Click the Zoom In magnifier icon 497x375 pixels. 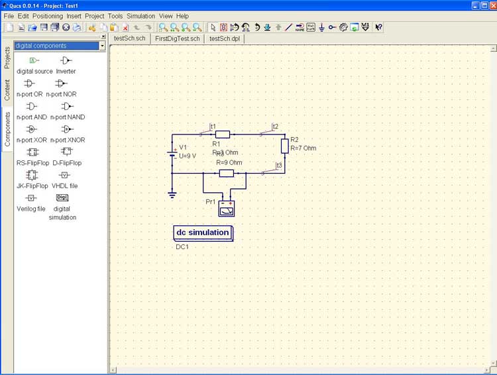pyautogui.click(x=186, y=28)
